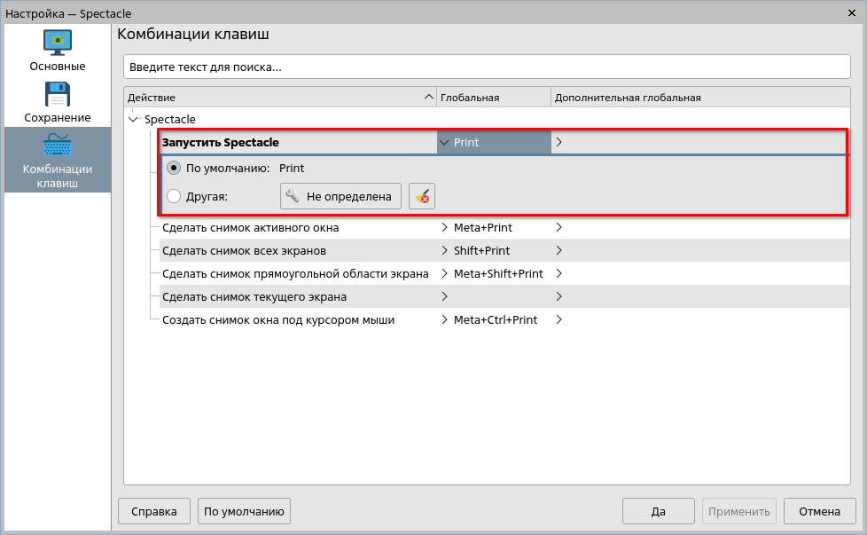The height and width of the screenshot is (535, 867).
Task: Click the По умолчанию reset button
Action: click(244, 511)
